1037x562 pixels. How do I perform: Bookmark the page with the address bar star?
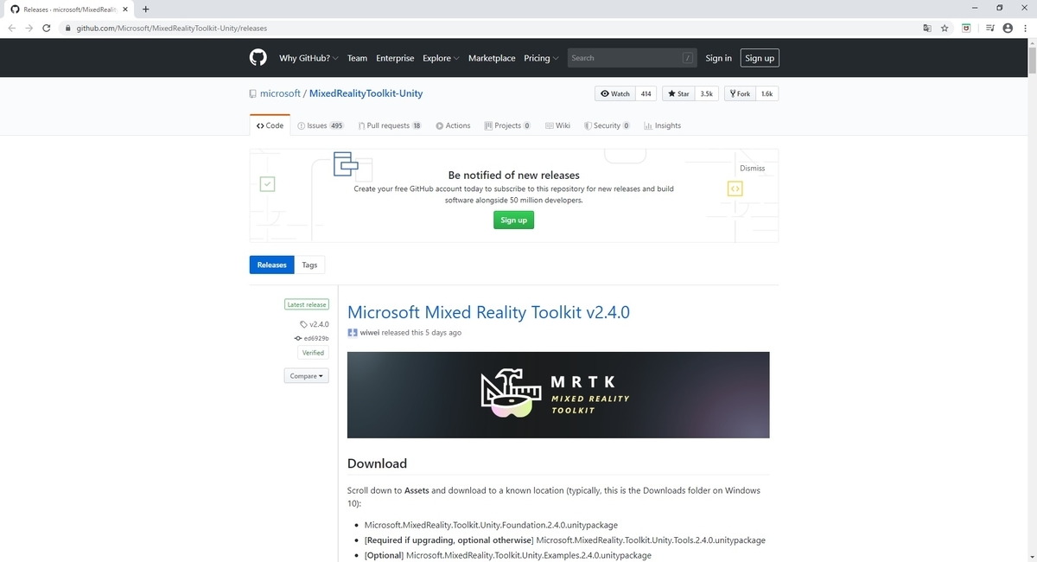(945, 28)
